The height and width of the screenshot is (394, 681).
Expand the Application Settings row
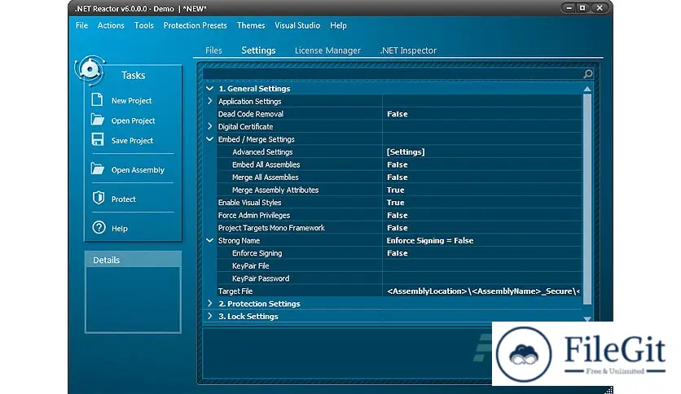(x=210, y=101)
